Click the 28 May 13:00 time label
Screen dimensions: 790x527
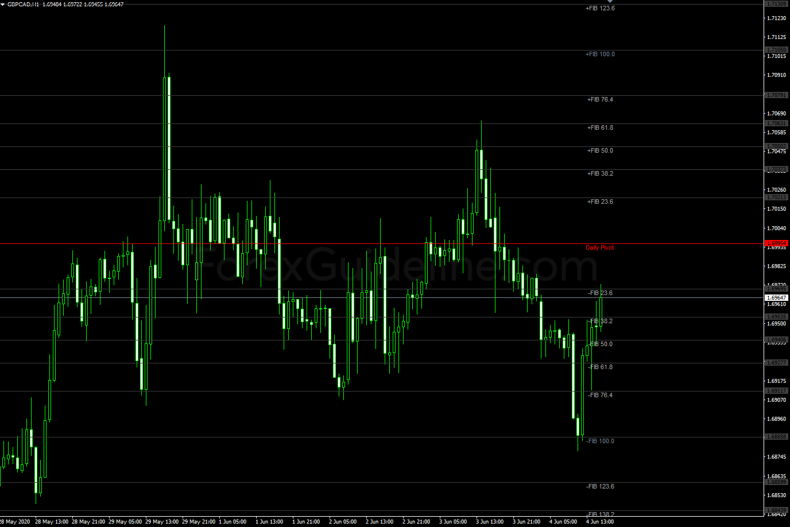(52, 522)
